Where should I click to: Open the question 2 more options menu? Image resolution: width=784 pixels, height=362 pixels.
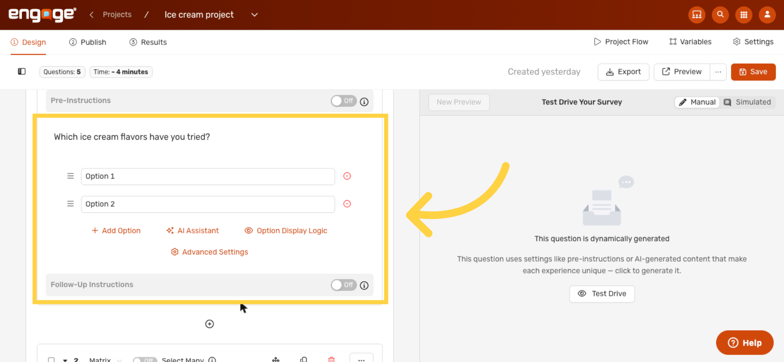tap(361, 358)
